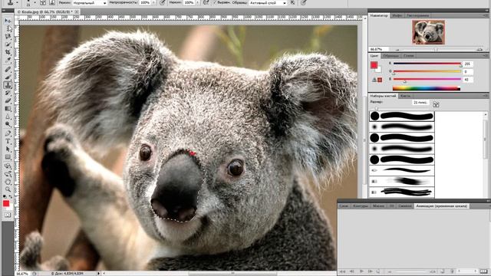
Task: Open the Стили styles tab
Action: click(x=409, y=56)
